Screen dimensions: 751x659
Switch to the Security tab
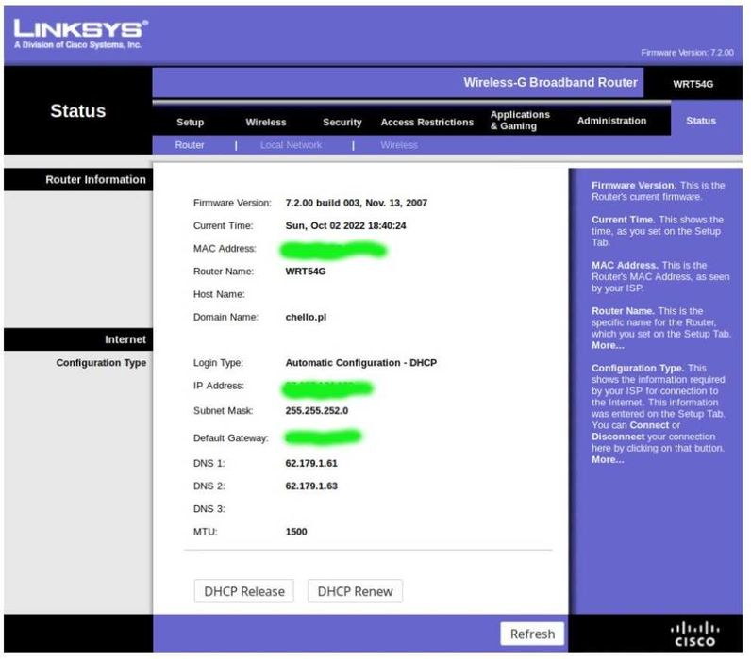point(342,122)
